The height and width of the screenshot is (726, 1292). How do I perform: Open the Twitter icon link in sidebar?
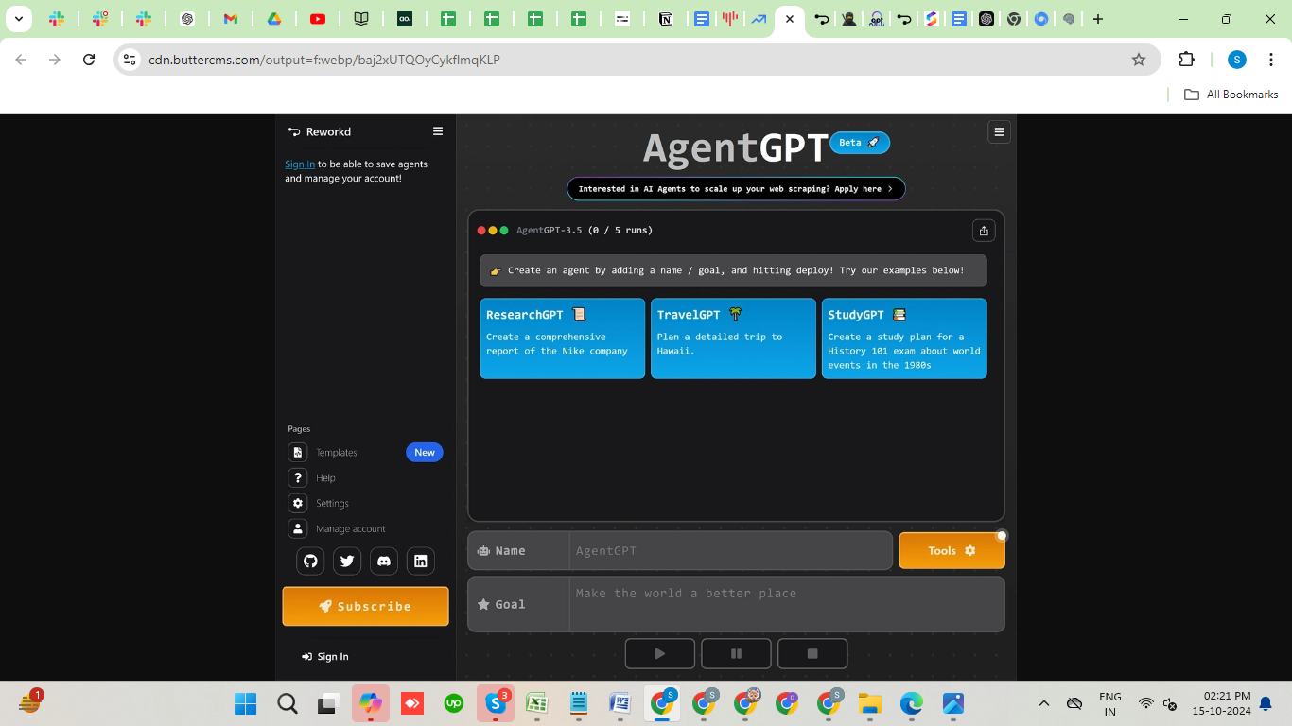(347, 561)
